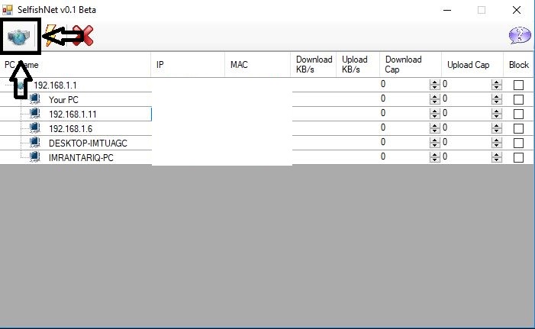Check the Block box for 192.168.1.1
535x329 pixels.
click(x=518, y=85)
